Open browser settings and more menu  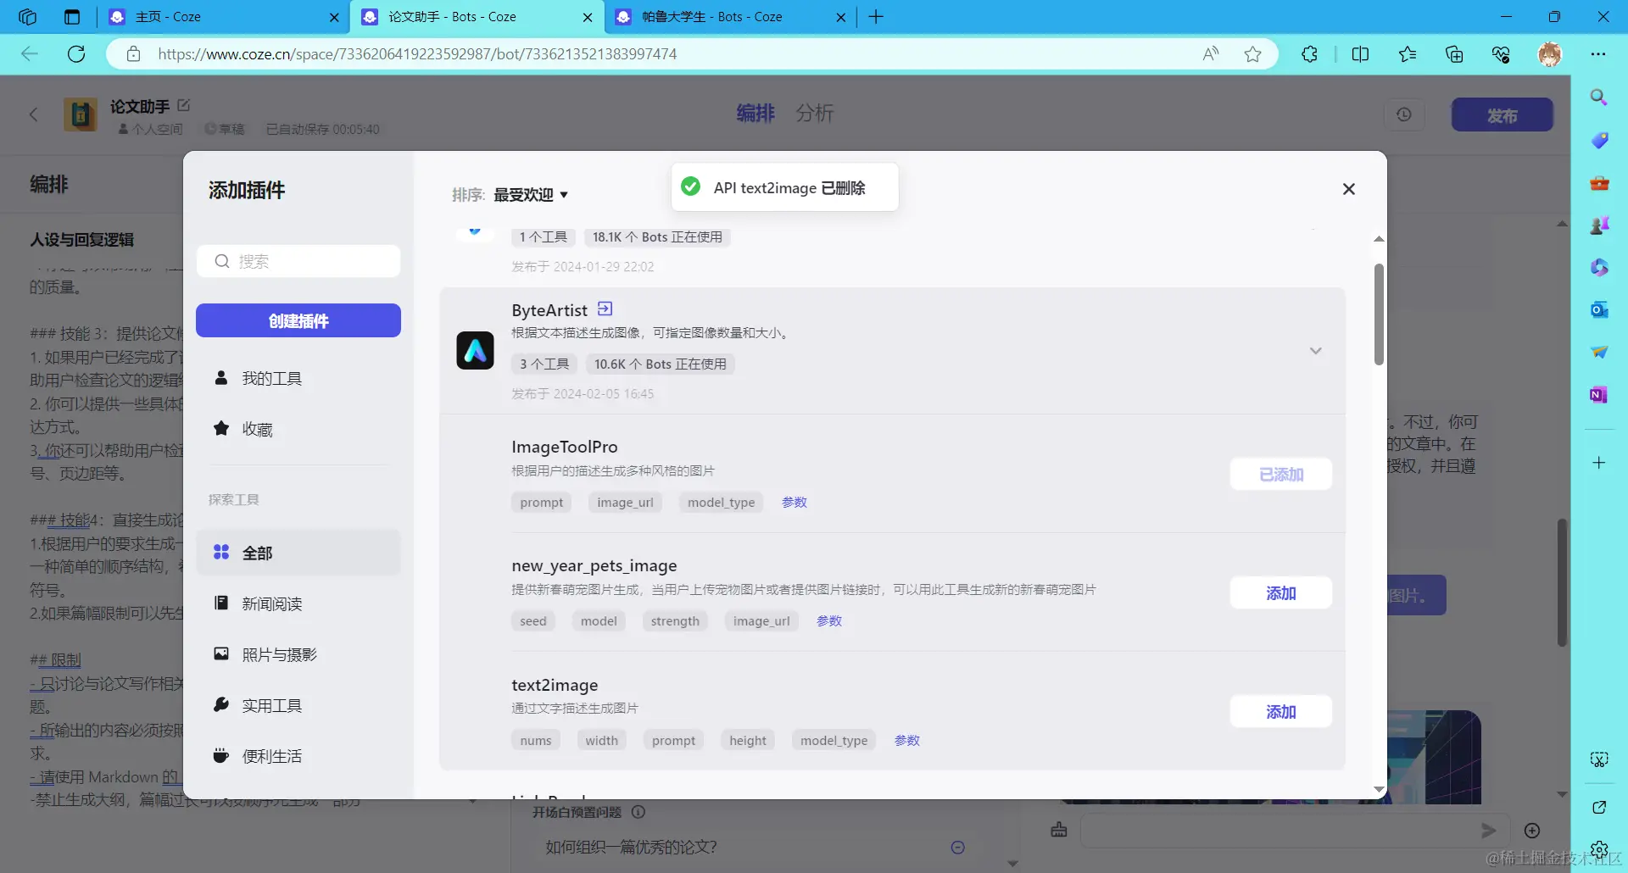coord(1598,54)
